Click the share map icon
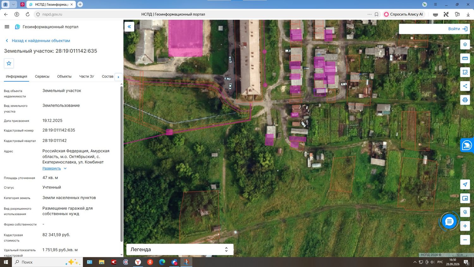Screen dimensions: 474x267 pos(465,86)
